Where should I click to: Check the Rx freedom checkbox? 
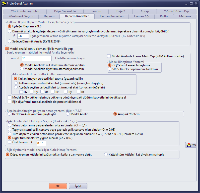tap(52, 92)
